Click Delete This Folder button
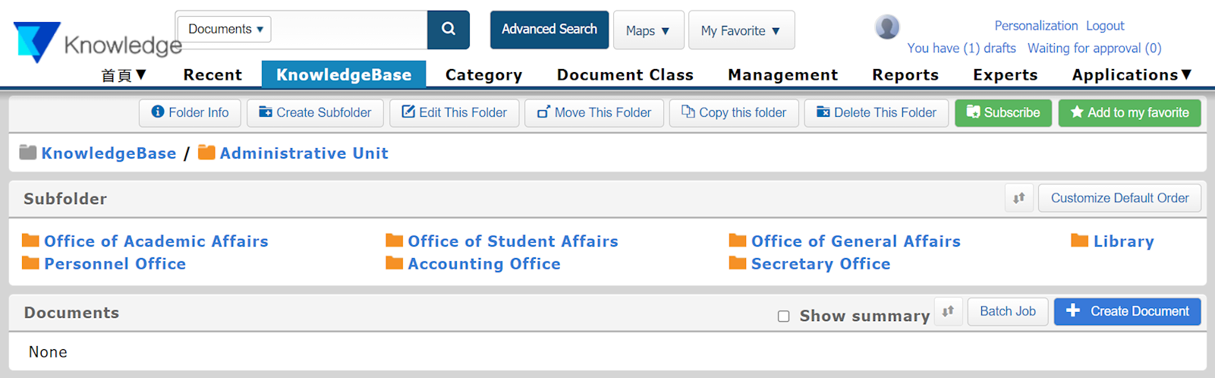 coord(876,112)
